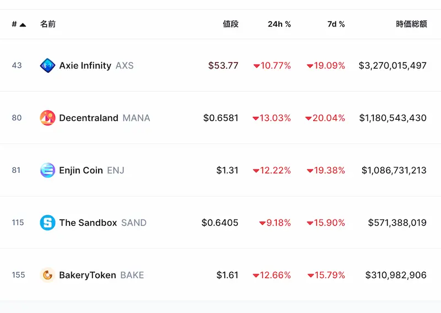Click the BakeryToken logo icon
This screenshot has height=313, width=441.
[x=47, y=275]
